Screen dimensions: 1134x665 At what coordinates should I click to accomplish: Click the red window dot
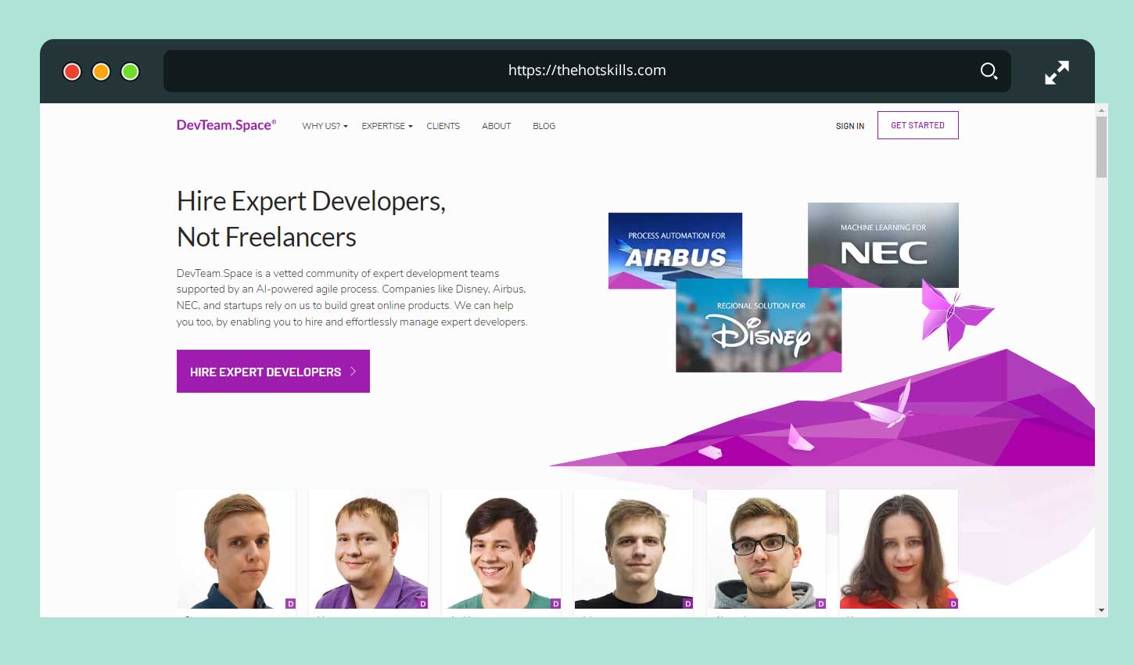coord(72,72)
